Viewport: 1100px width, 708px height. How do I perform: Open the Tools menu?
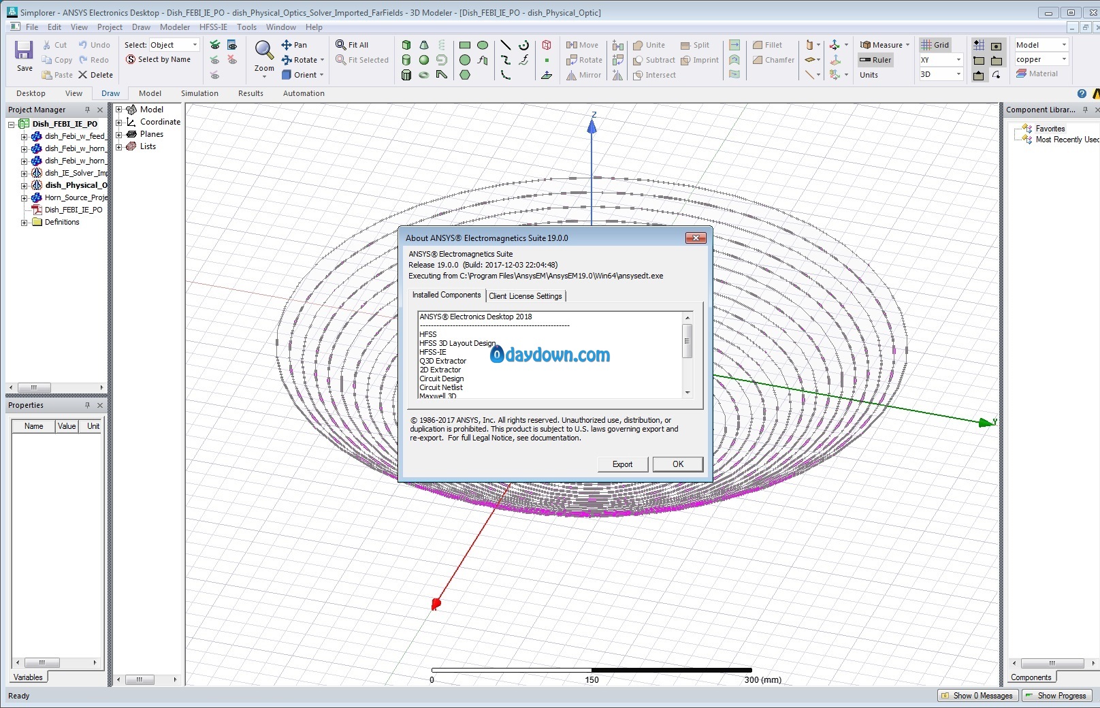coord(246,27)
